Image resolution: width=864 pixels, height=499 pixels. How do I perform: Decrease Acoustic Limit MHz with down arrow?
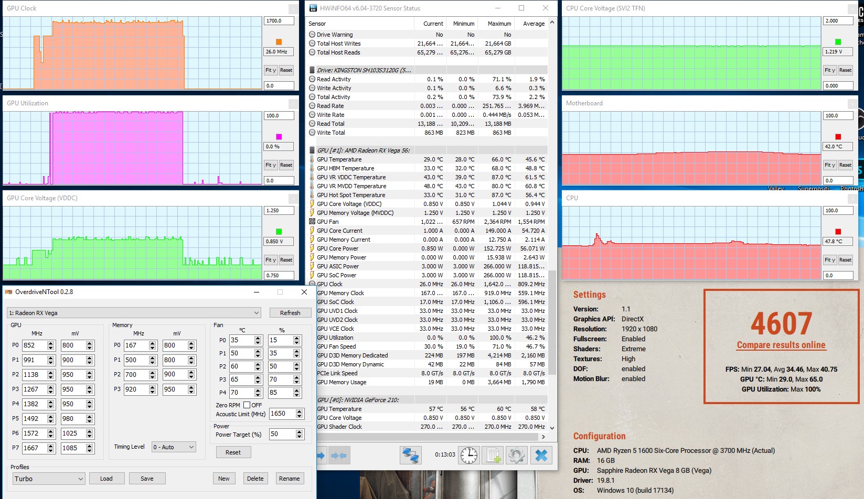click(299, 416)
